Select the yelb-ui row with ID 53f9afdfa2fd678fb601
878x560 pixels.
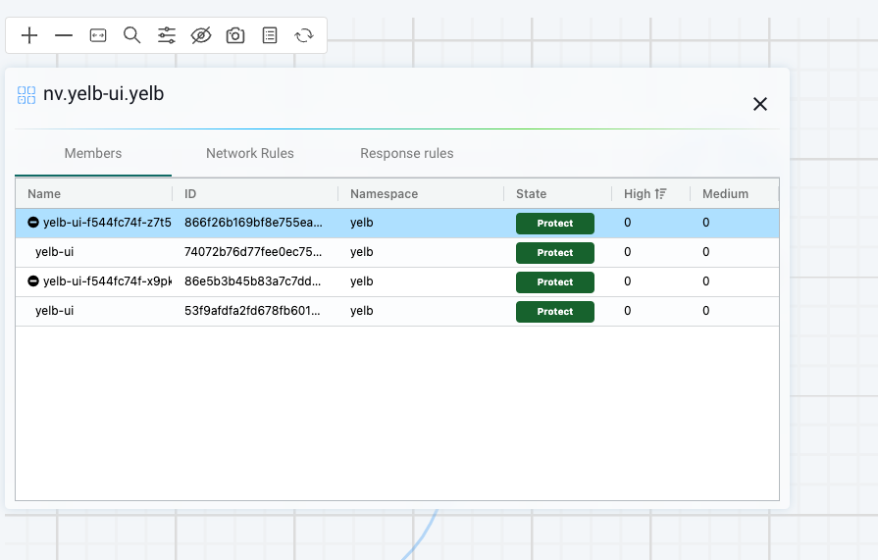(x=397, y=311)
